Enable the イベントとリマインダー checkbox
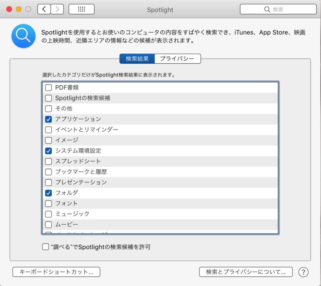Screen dimensions: 321x286 coord(49,129)
